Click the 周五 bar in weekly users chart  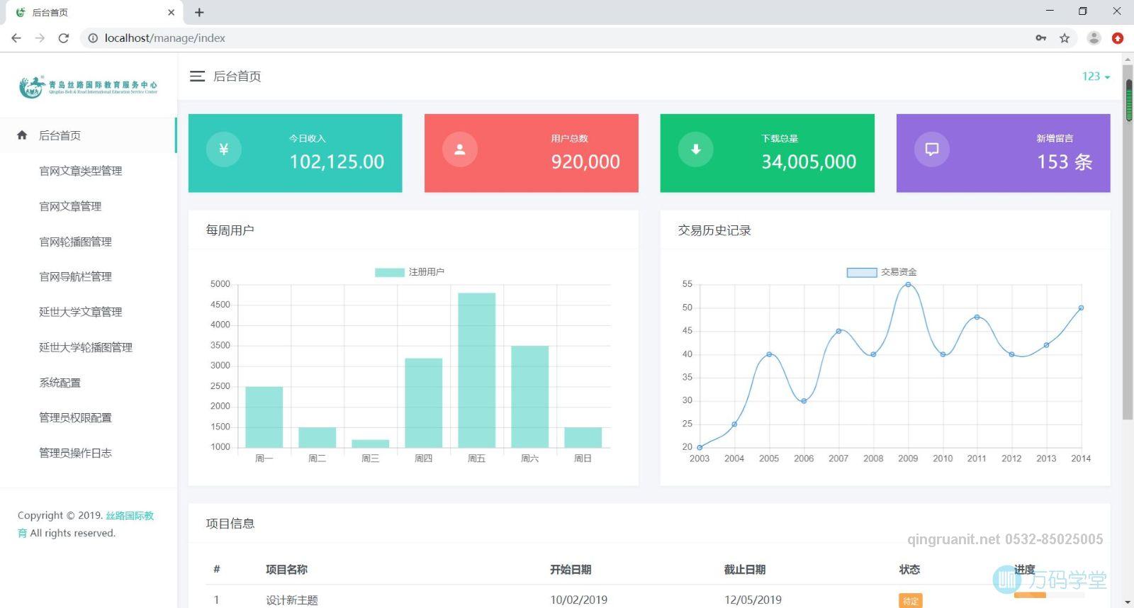click(476, 370)
